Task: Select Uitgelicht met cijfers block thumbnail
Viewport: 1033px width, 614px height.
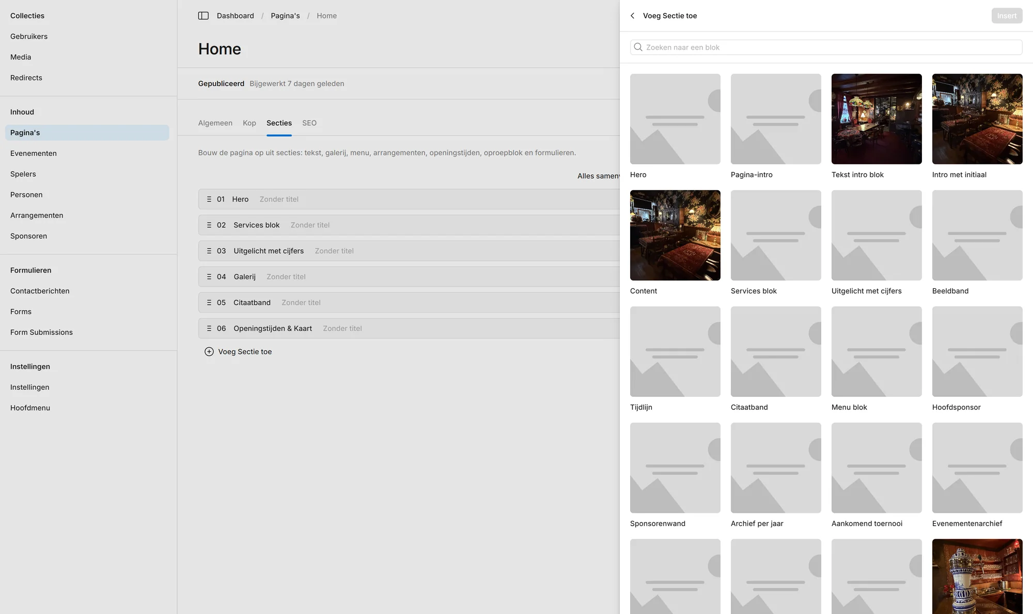Action: [877, 235]
